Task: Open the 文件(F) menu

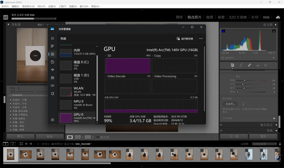Action: (x=5, y=6)
